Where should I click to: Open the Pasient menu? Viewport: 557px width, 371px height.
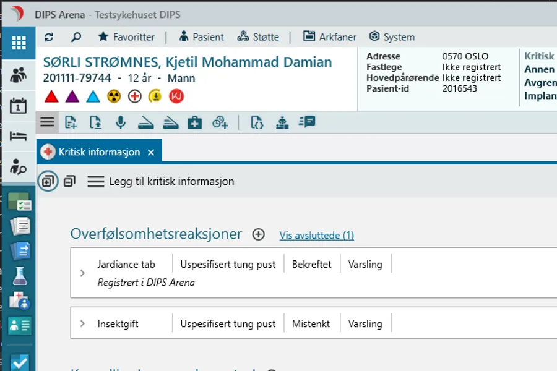(x=202, y=37)
